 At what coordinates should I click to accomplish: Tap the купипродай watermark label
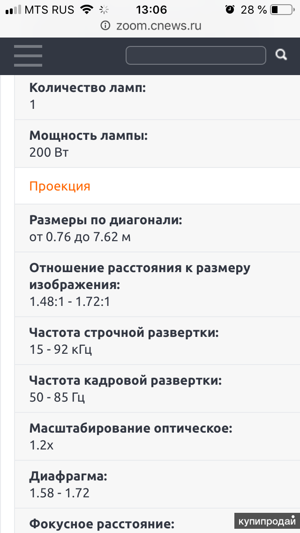pos(267,521)
